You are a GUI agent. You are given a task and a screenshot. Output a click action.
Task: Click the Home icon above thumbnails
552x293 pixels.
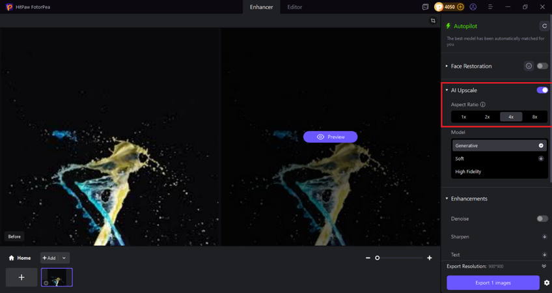point(12,258)
